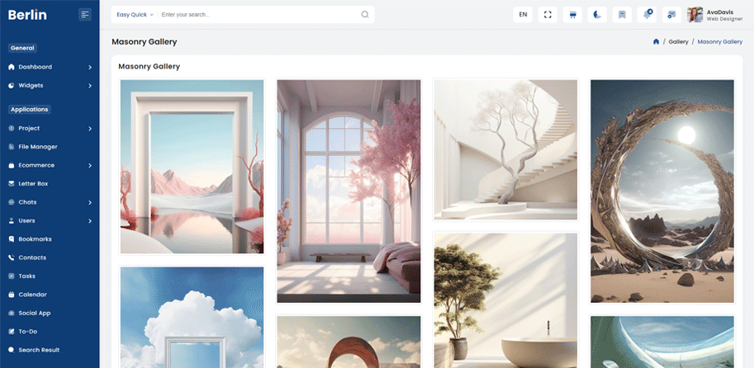Open bonsai tree bathtub image
Image resolution: width=754 pixels, height=368 pixels.
tap(505, 300)
